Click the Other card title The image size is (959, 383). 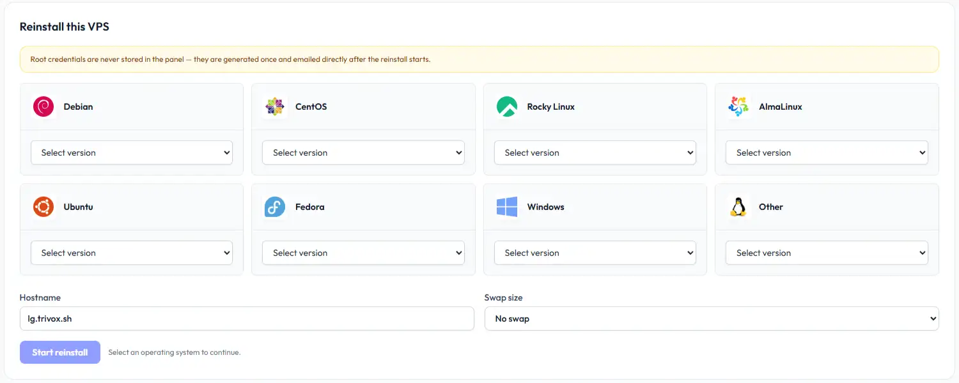click(x=771, y=207)
